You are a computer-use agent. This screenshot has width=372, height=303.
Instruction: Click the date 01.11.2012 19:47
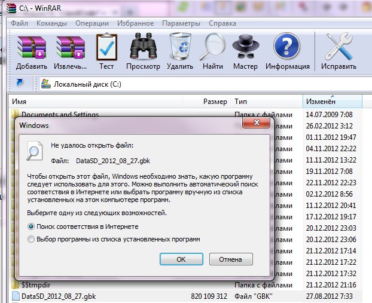pyautogui.click(x=331, y=137)
